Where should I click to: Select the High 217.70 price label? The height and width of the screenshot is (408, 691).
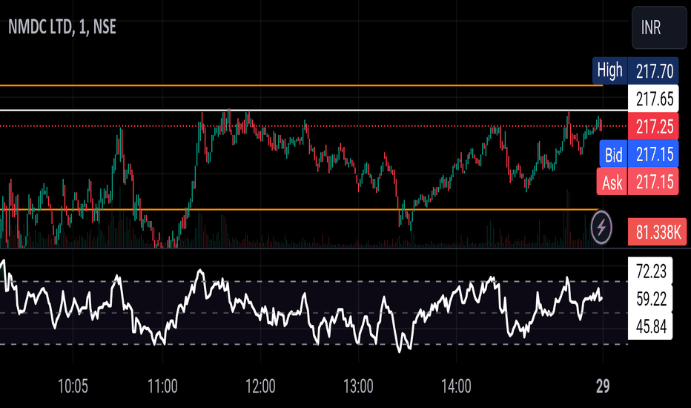tap(635, 70)
